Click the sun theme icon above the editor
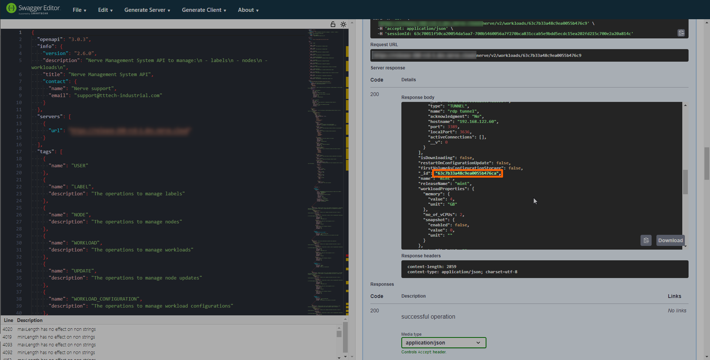The image size is (710, 360). (343, 24)
